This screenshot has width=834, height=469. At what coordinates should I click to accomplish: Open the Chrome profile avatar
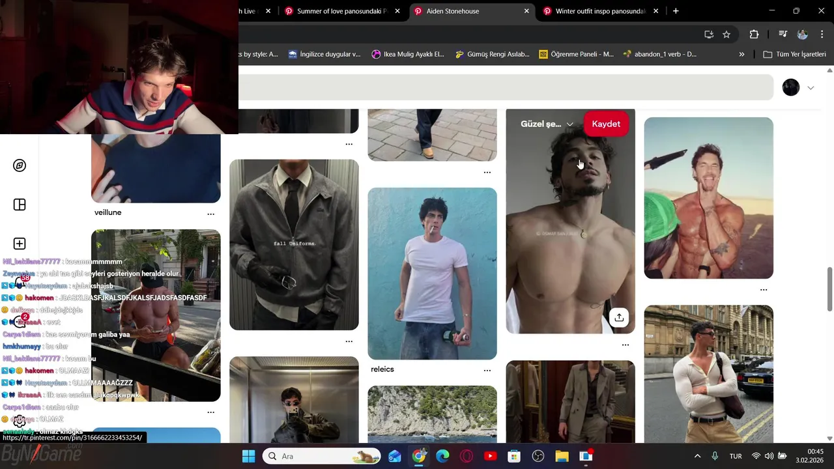coord(803,34)
